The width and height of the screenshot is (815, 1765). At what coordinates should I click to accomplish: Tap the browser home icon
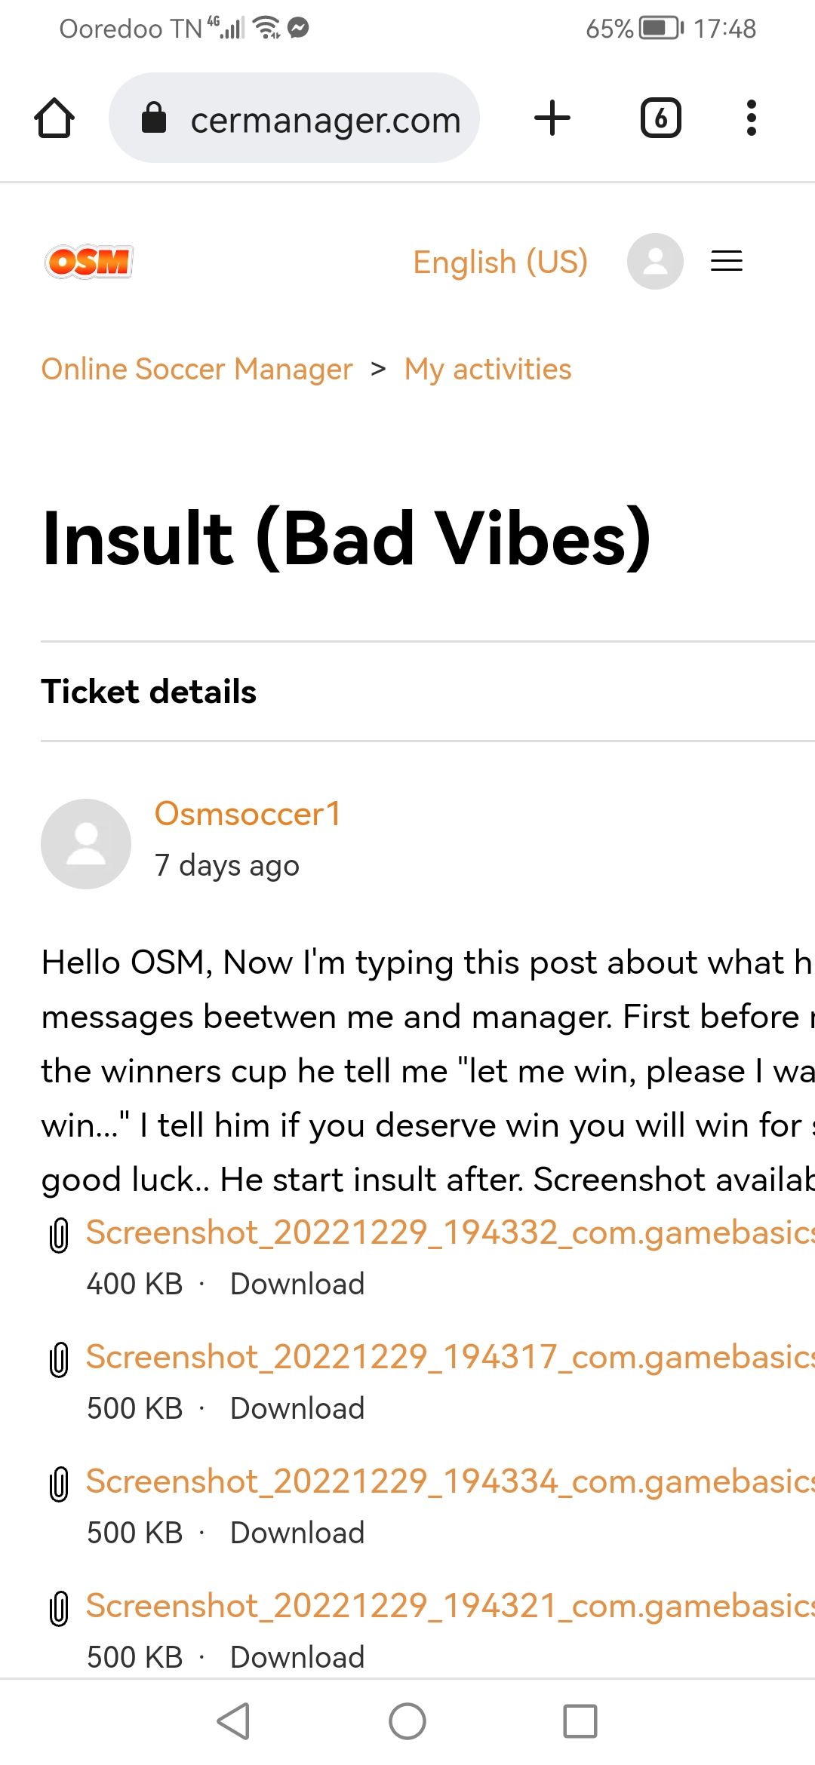coord(54,118)
